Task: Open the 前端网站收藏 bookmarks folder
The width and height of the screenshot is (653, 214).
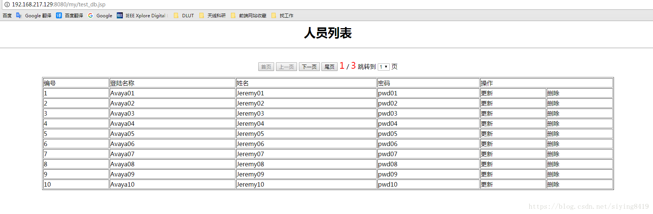Action: [249, 15]
